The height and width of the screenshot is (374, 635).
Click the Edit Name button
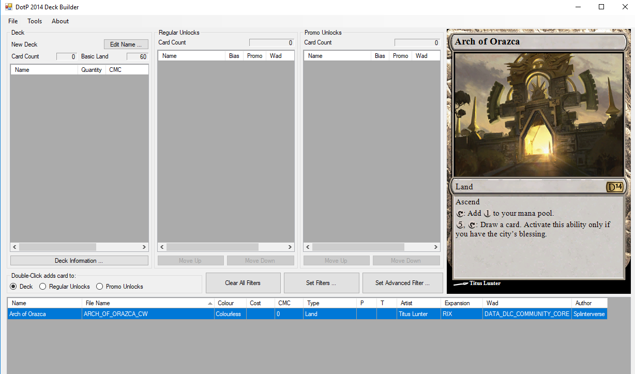pos(126,44)
